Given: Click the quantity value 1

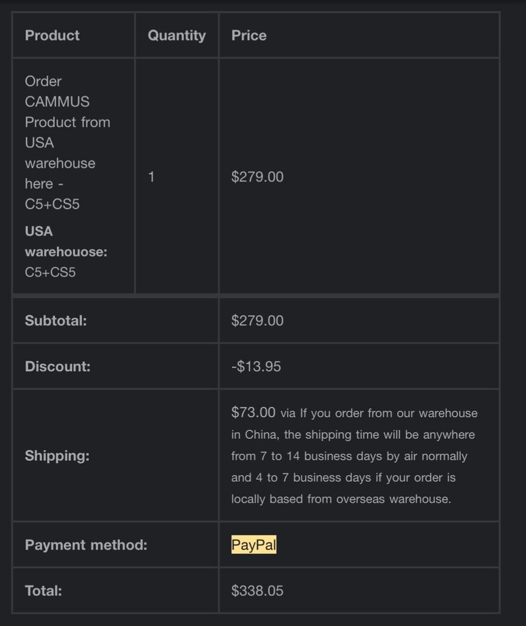Looking at the screenshot, I should tap(151, 177).
